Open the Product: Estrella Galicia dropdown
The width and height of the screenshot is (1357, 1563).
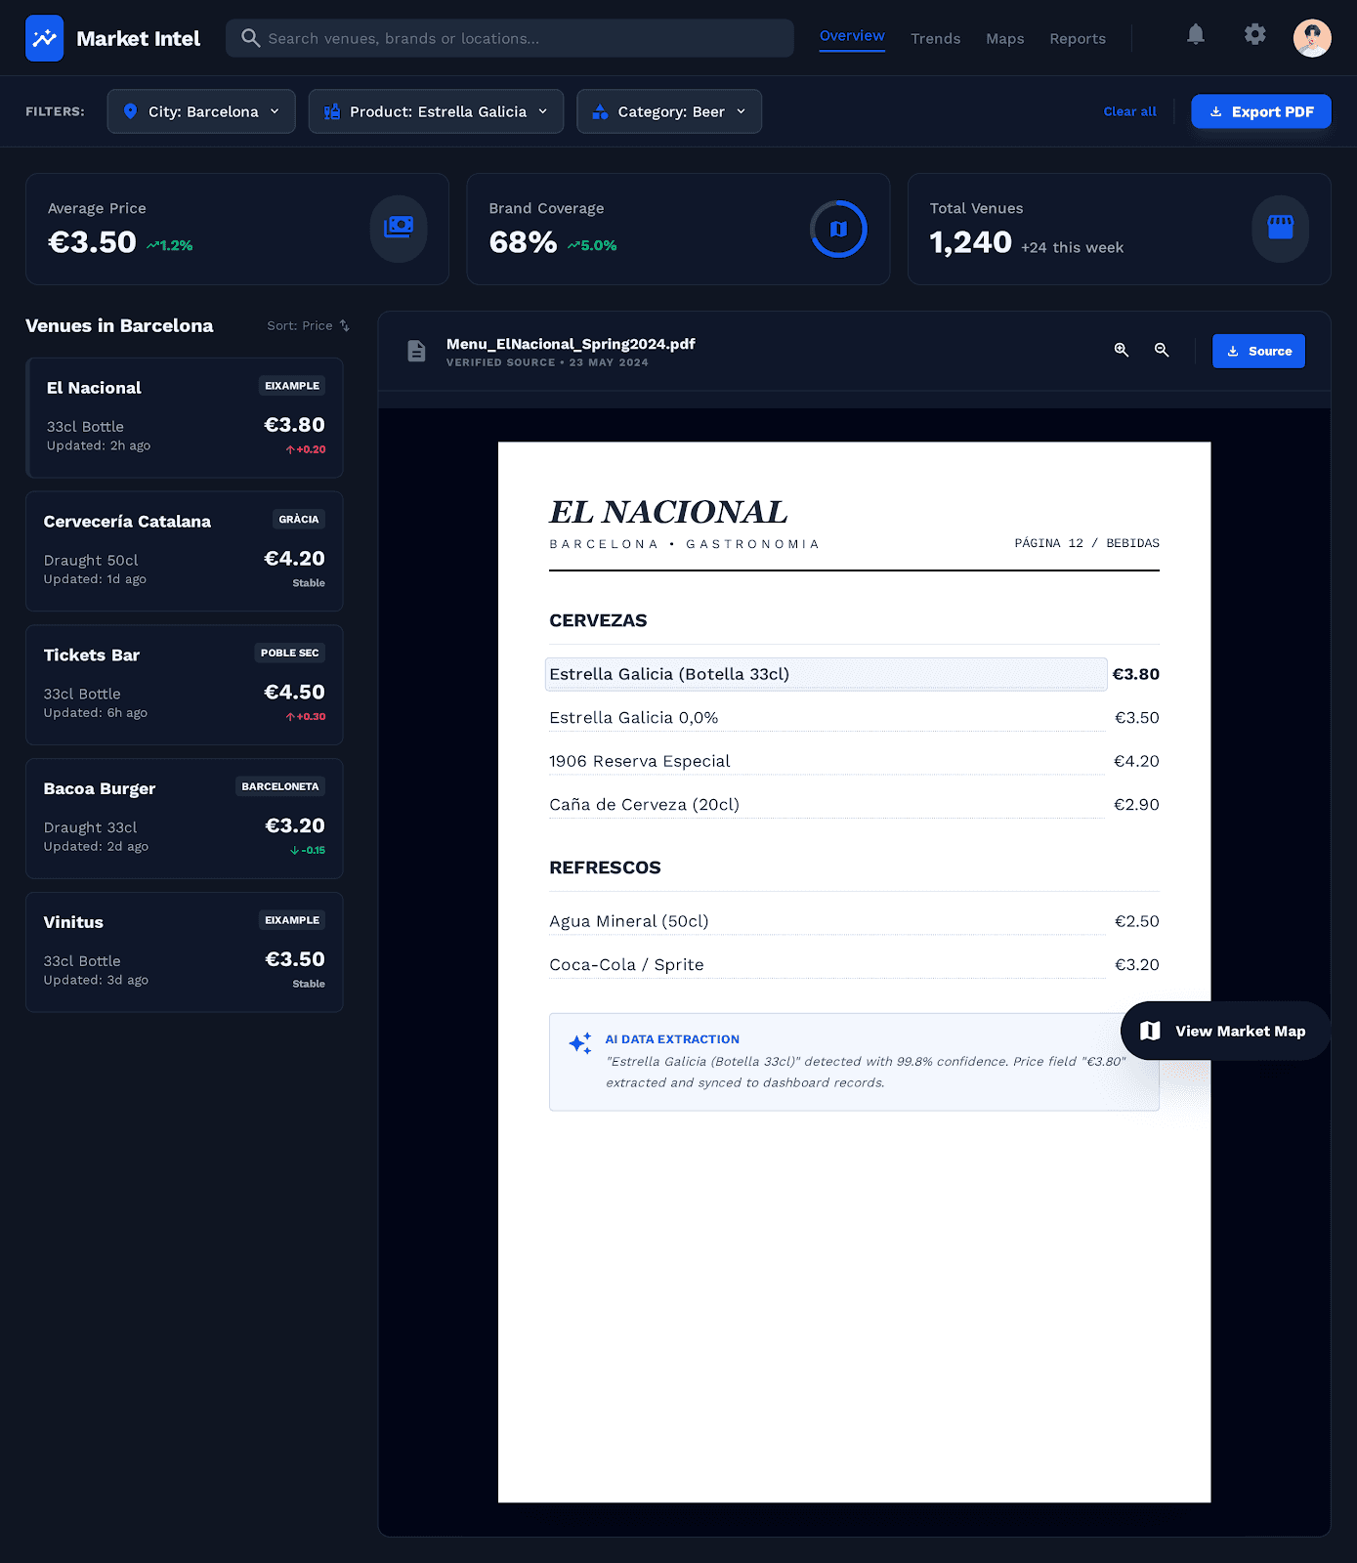tap(436, 111)
